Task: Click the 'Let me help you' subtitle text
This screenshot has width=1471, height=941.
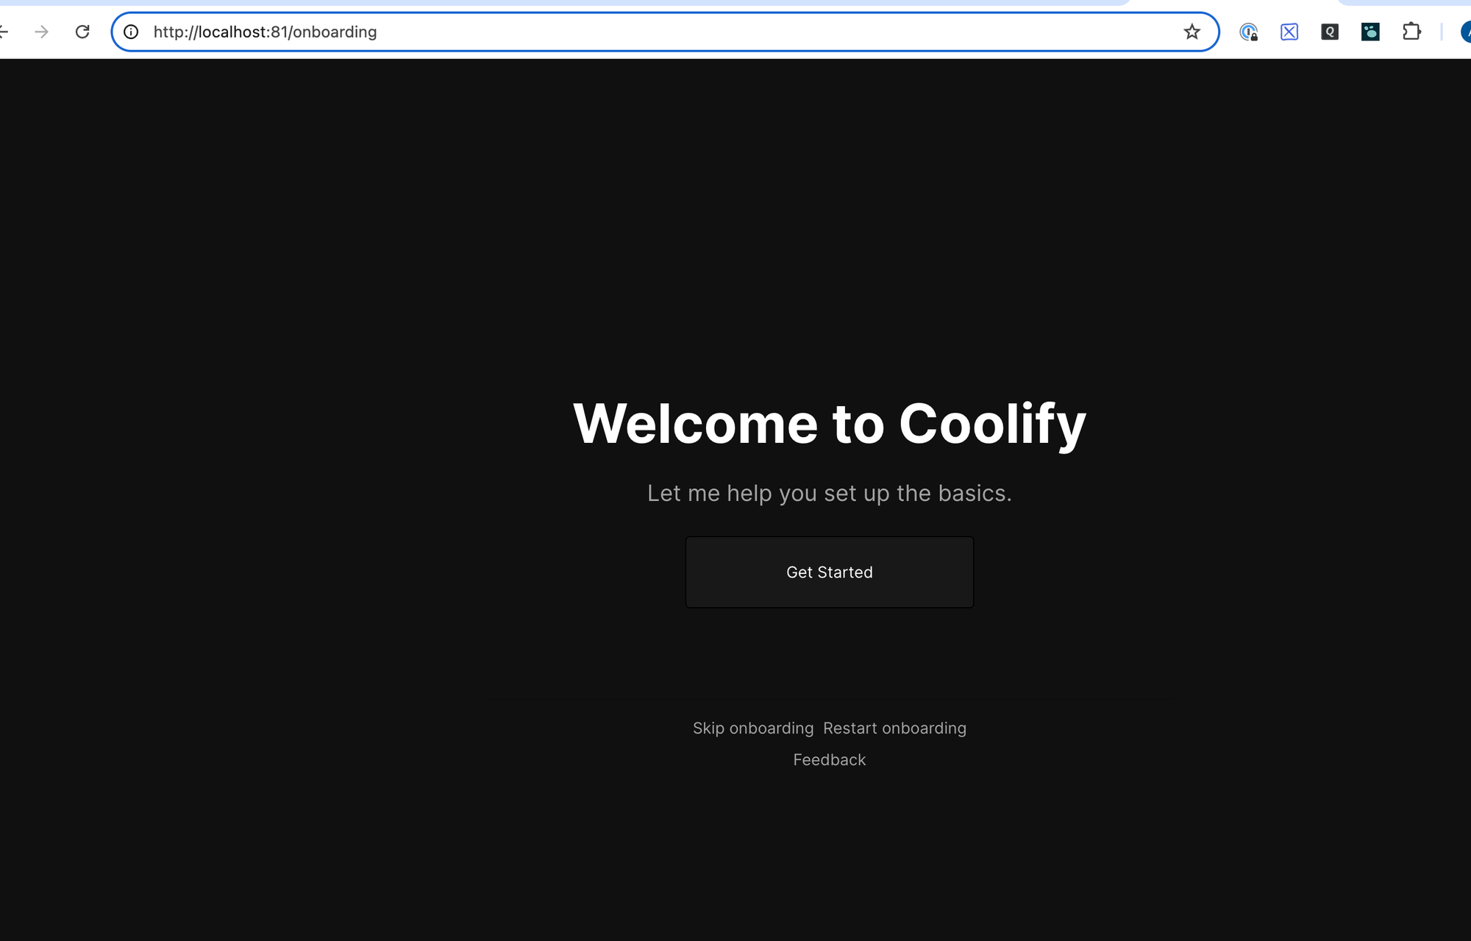Action: pyautogui.click(x=829, y=493)
